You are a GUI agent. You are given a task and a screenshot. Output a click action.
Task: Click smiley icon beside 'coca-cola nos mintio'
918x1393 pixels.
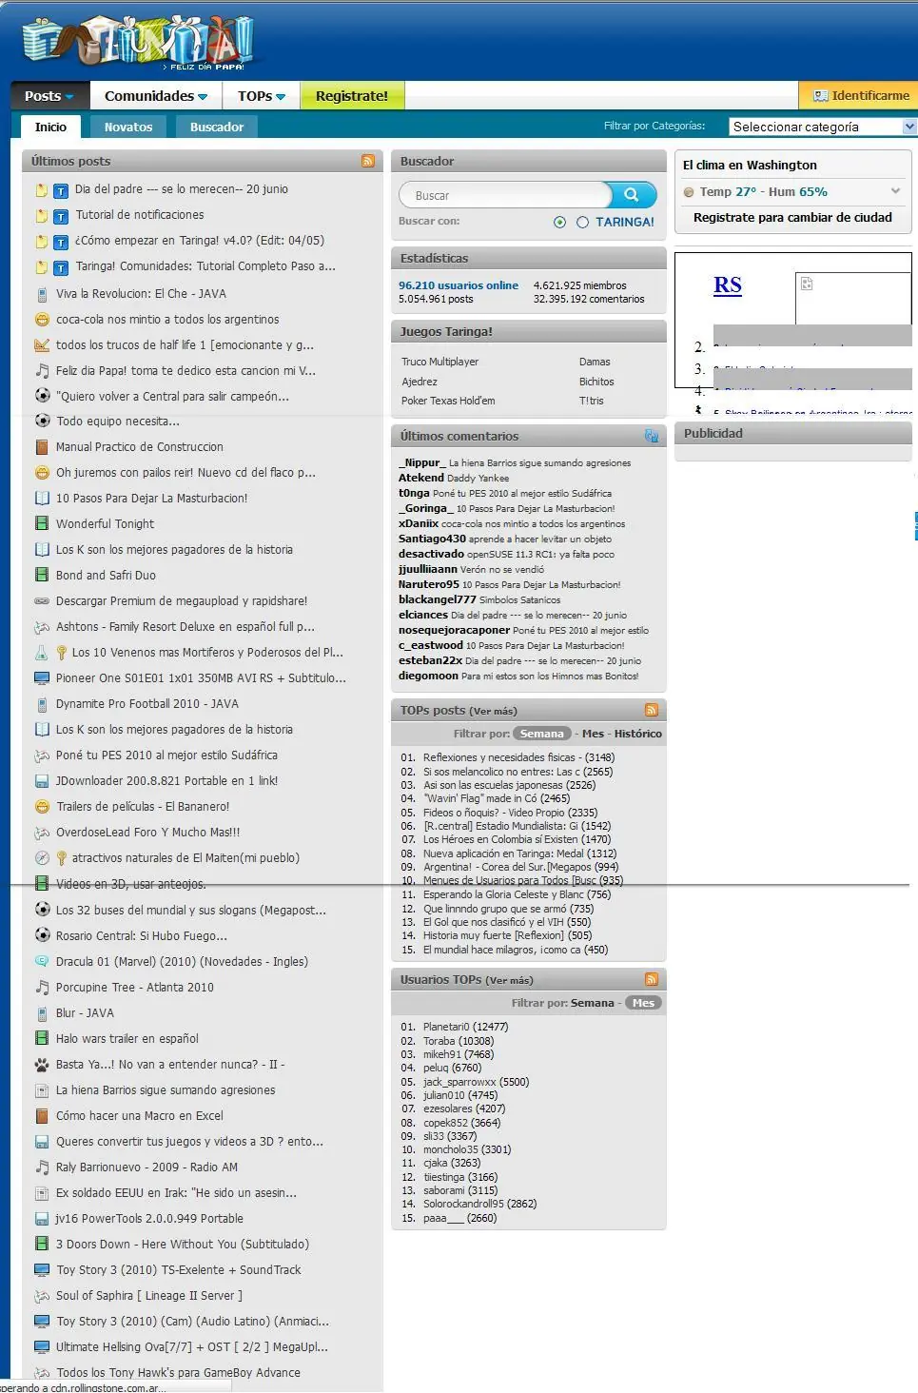(x=42, y=320)
